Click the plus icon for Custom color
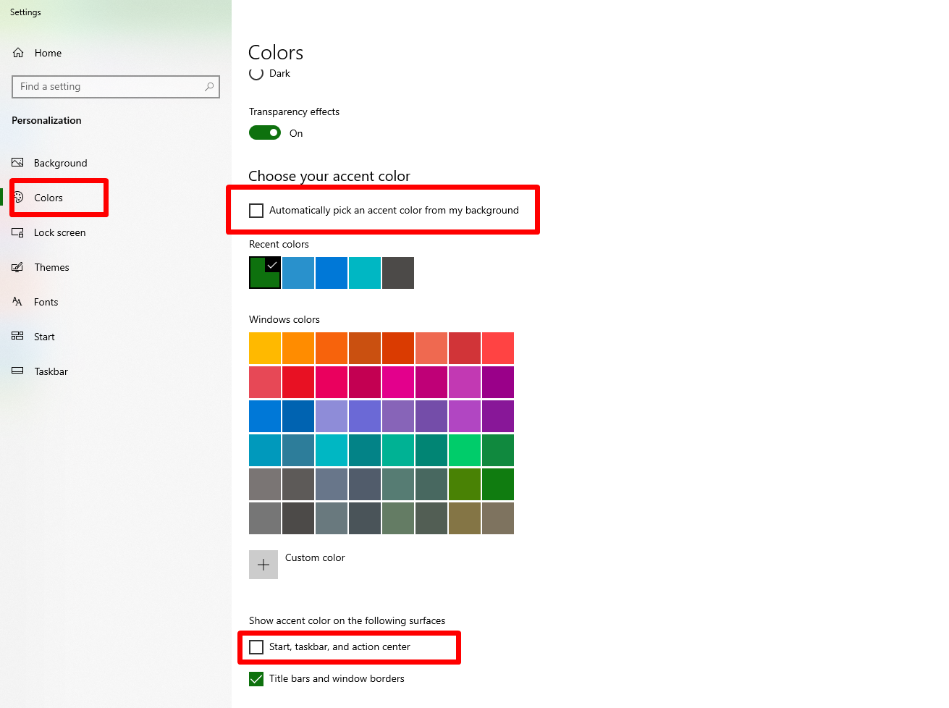The width and height of the screenshot is (949, 708). point(263,565)
